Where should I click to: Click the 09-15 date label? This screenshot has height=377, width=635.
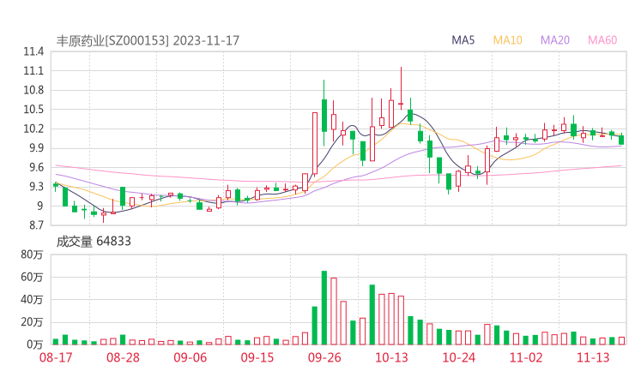[x=257, y=357]
